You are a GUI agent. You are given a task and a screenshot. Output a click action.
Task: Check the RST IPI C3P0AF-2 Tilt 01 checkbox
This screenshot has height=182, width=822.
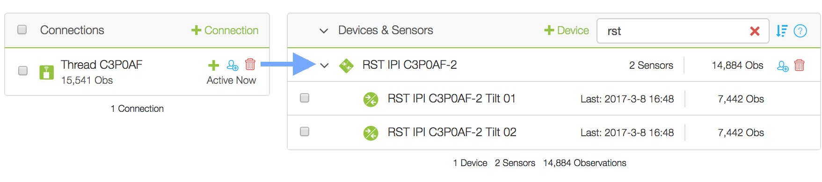[305, 98]
